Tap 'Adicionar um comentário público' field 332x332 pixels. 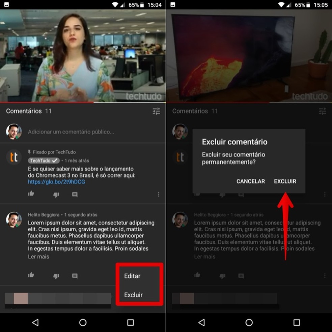click(x=71, y=132)
